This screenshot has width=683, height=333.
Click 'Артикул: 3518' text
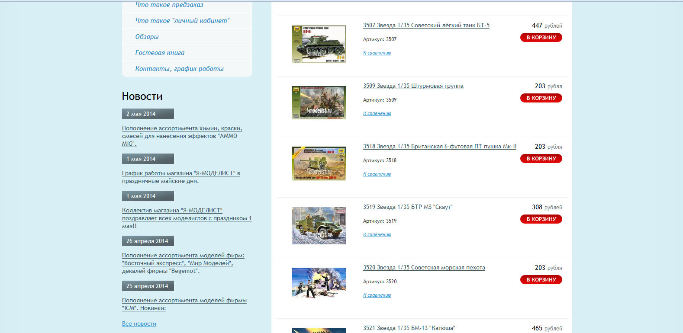(x=380, y=160)
